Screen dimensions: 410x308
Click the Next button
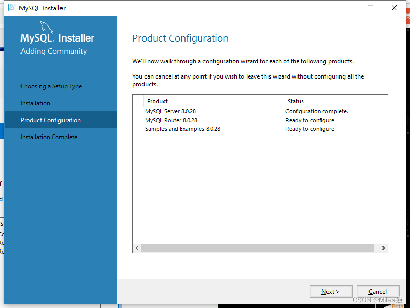(x=331, y=292)
